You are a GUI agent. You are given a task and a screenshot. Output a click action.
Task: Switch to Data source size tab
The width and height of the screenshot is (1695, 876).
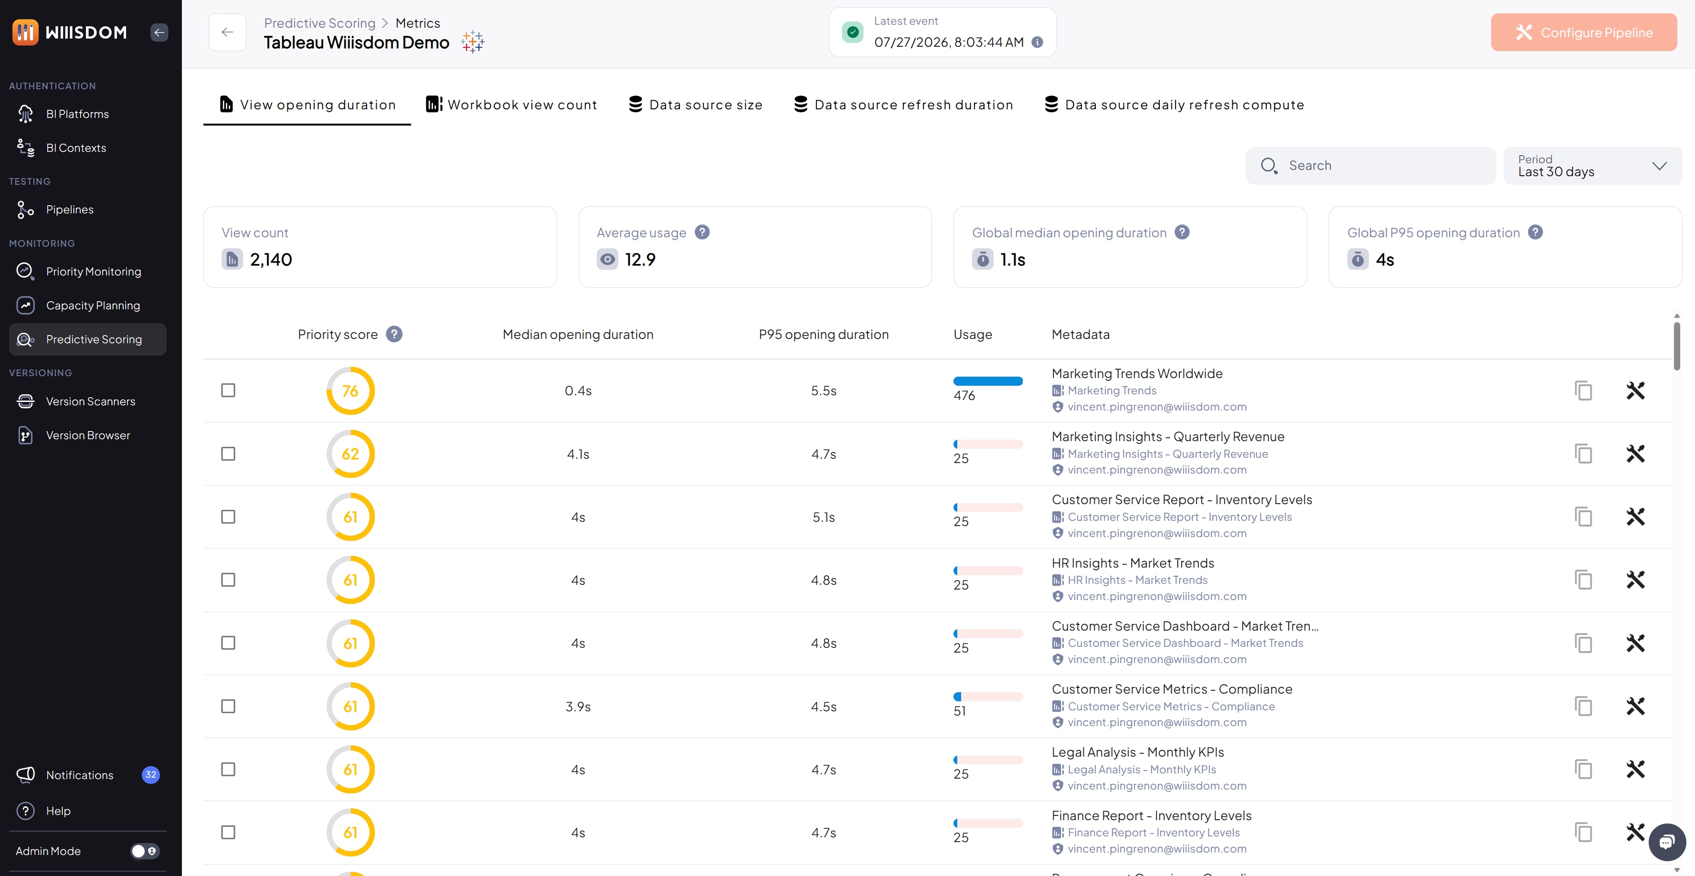[x=696, y=105]
